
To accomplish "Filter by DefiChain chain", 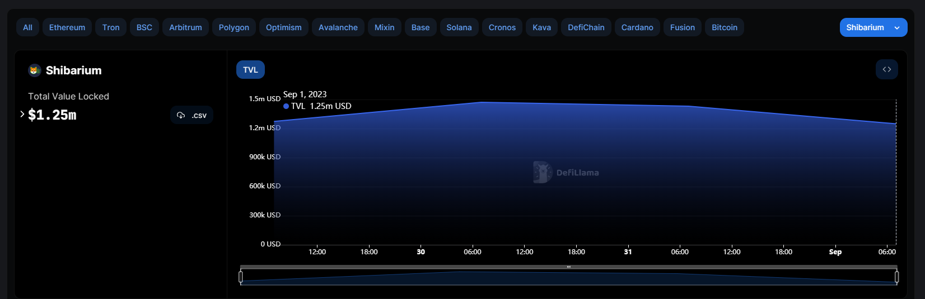I will pos(586,27).
